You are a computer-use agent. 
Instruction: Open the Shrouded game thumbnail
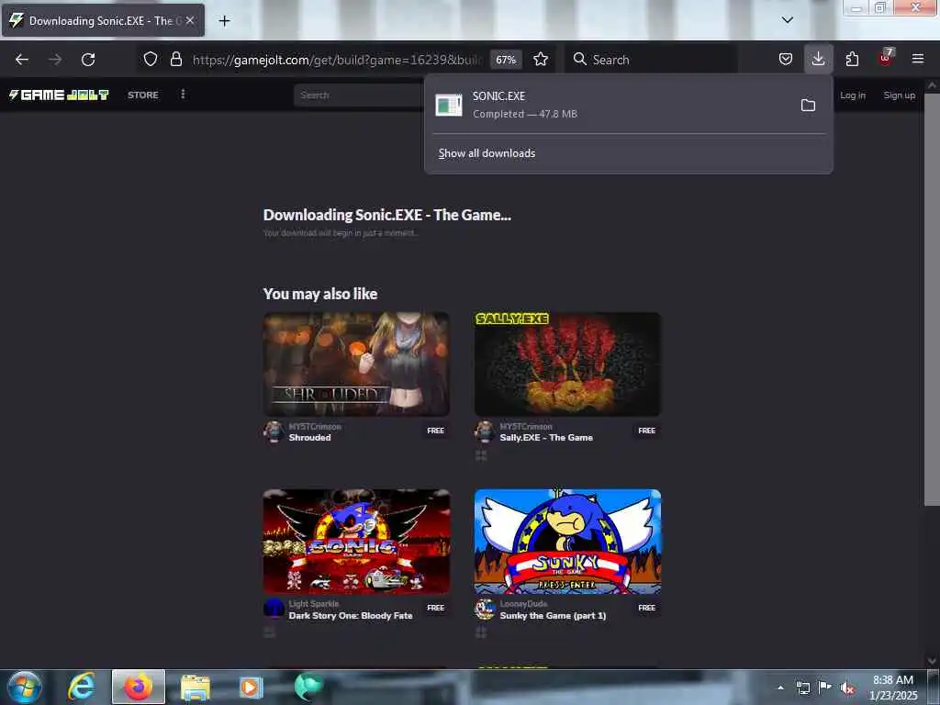(356, 364)
